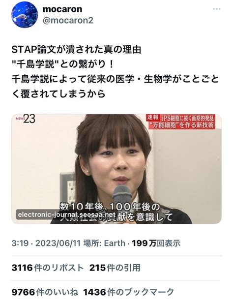Open the three-dot more options menu

click(x=217, y=9)
